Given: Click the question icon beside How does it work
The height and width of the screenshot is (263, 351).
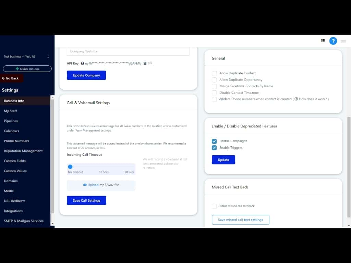Looking at the screenshot, I should click(296, 99).
